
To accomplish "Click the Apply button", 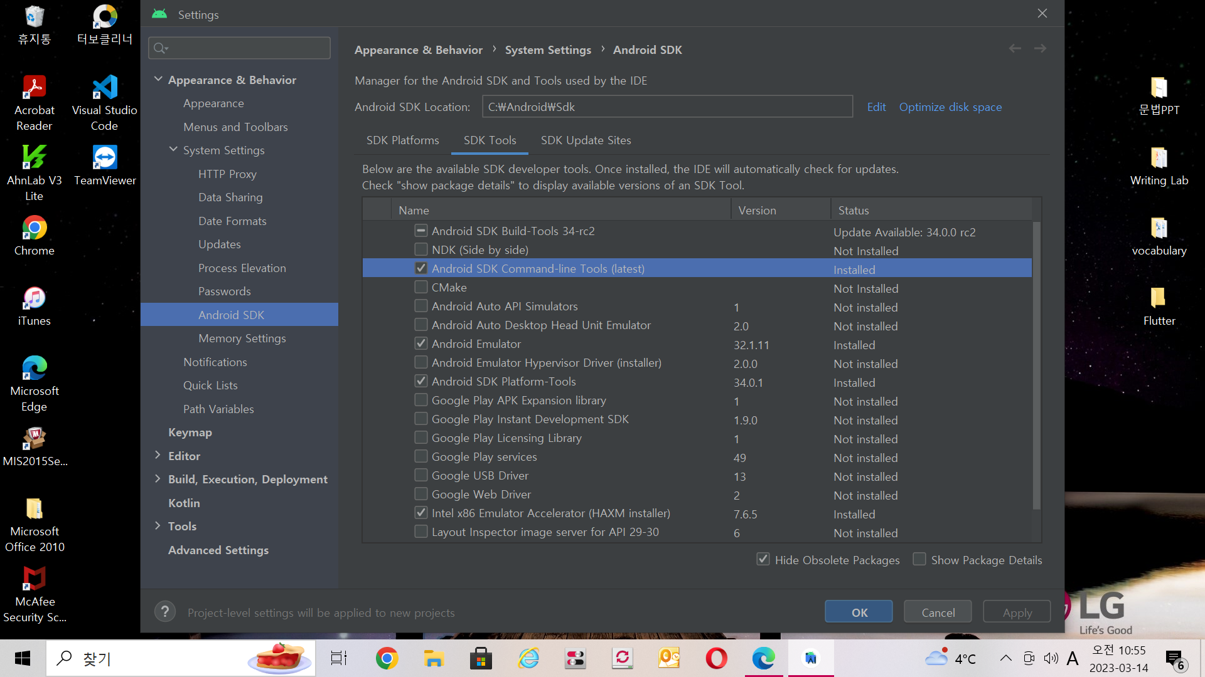I will (x=1017, y=612).
